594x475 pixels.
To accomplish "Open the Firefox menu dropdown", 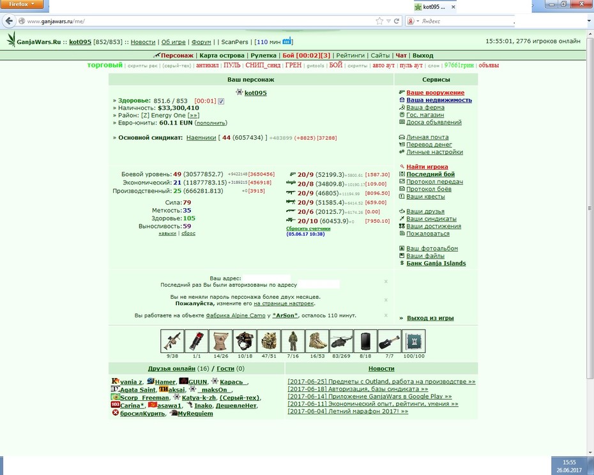I will click(x=22, y=4).
